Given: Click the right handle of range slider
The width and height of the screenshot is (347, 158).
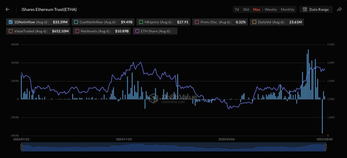Looking at the screenshot, I should click(x=326, y=147).
